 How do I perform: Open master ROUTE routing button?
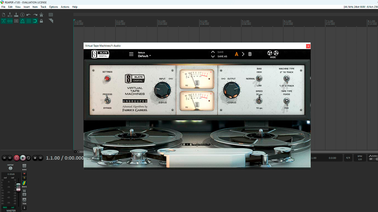[24, 183]
